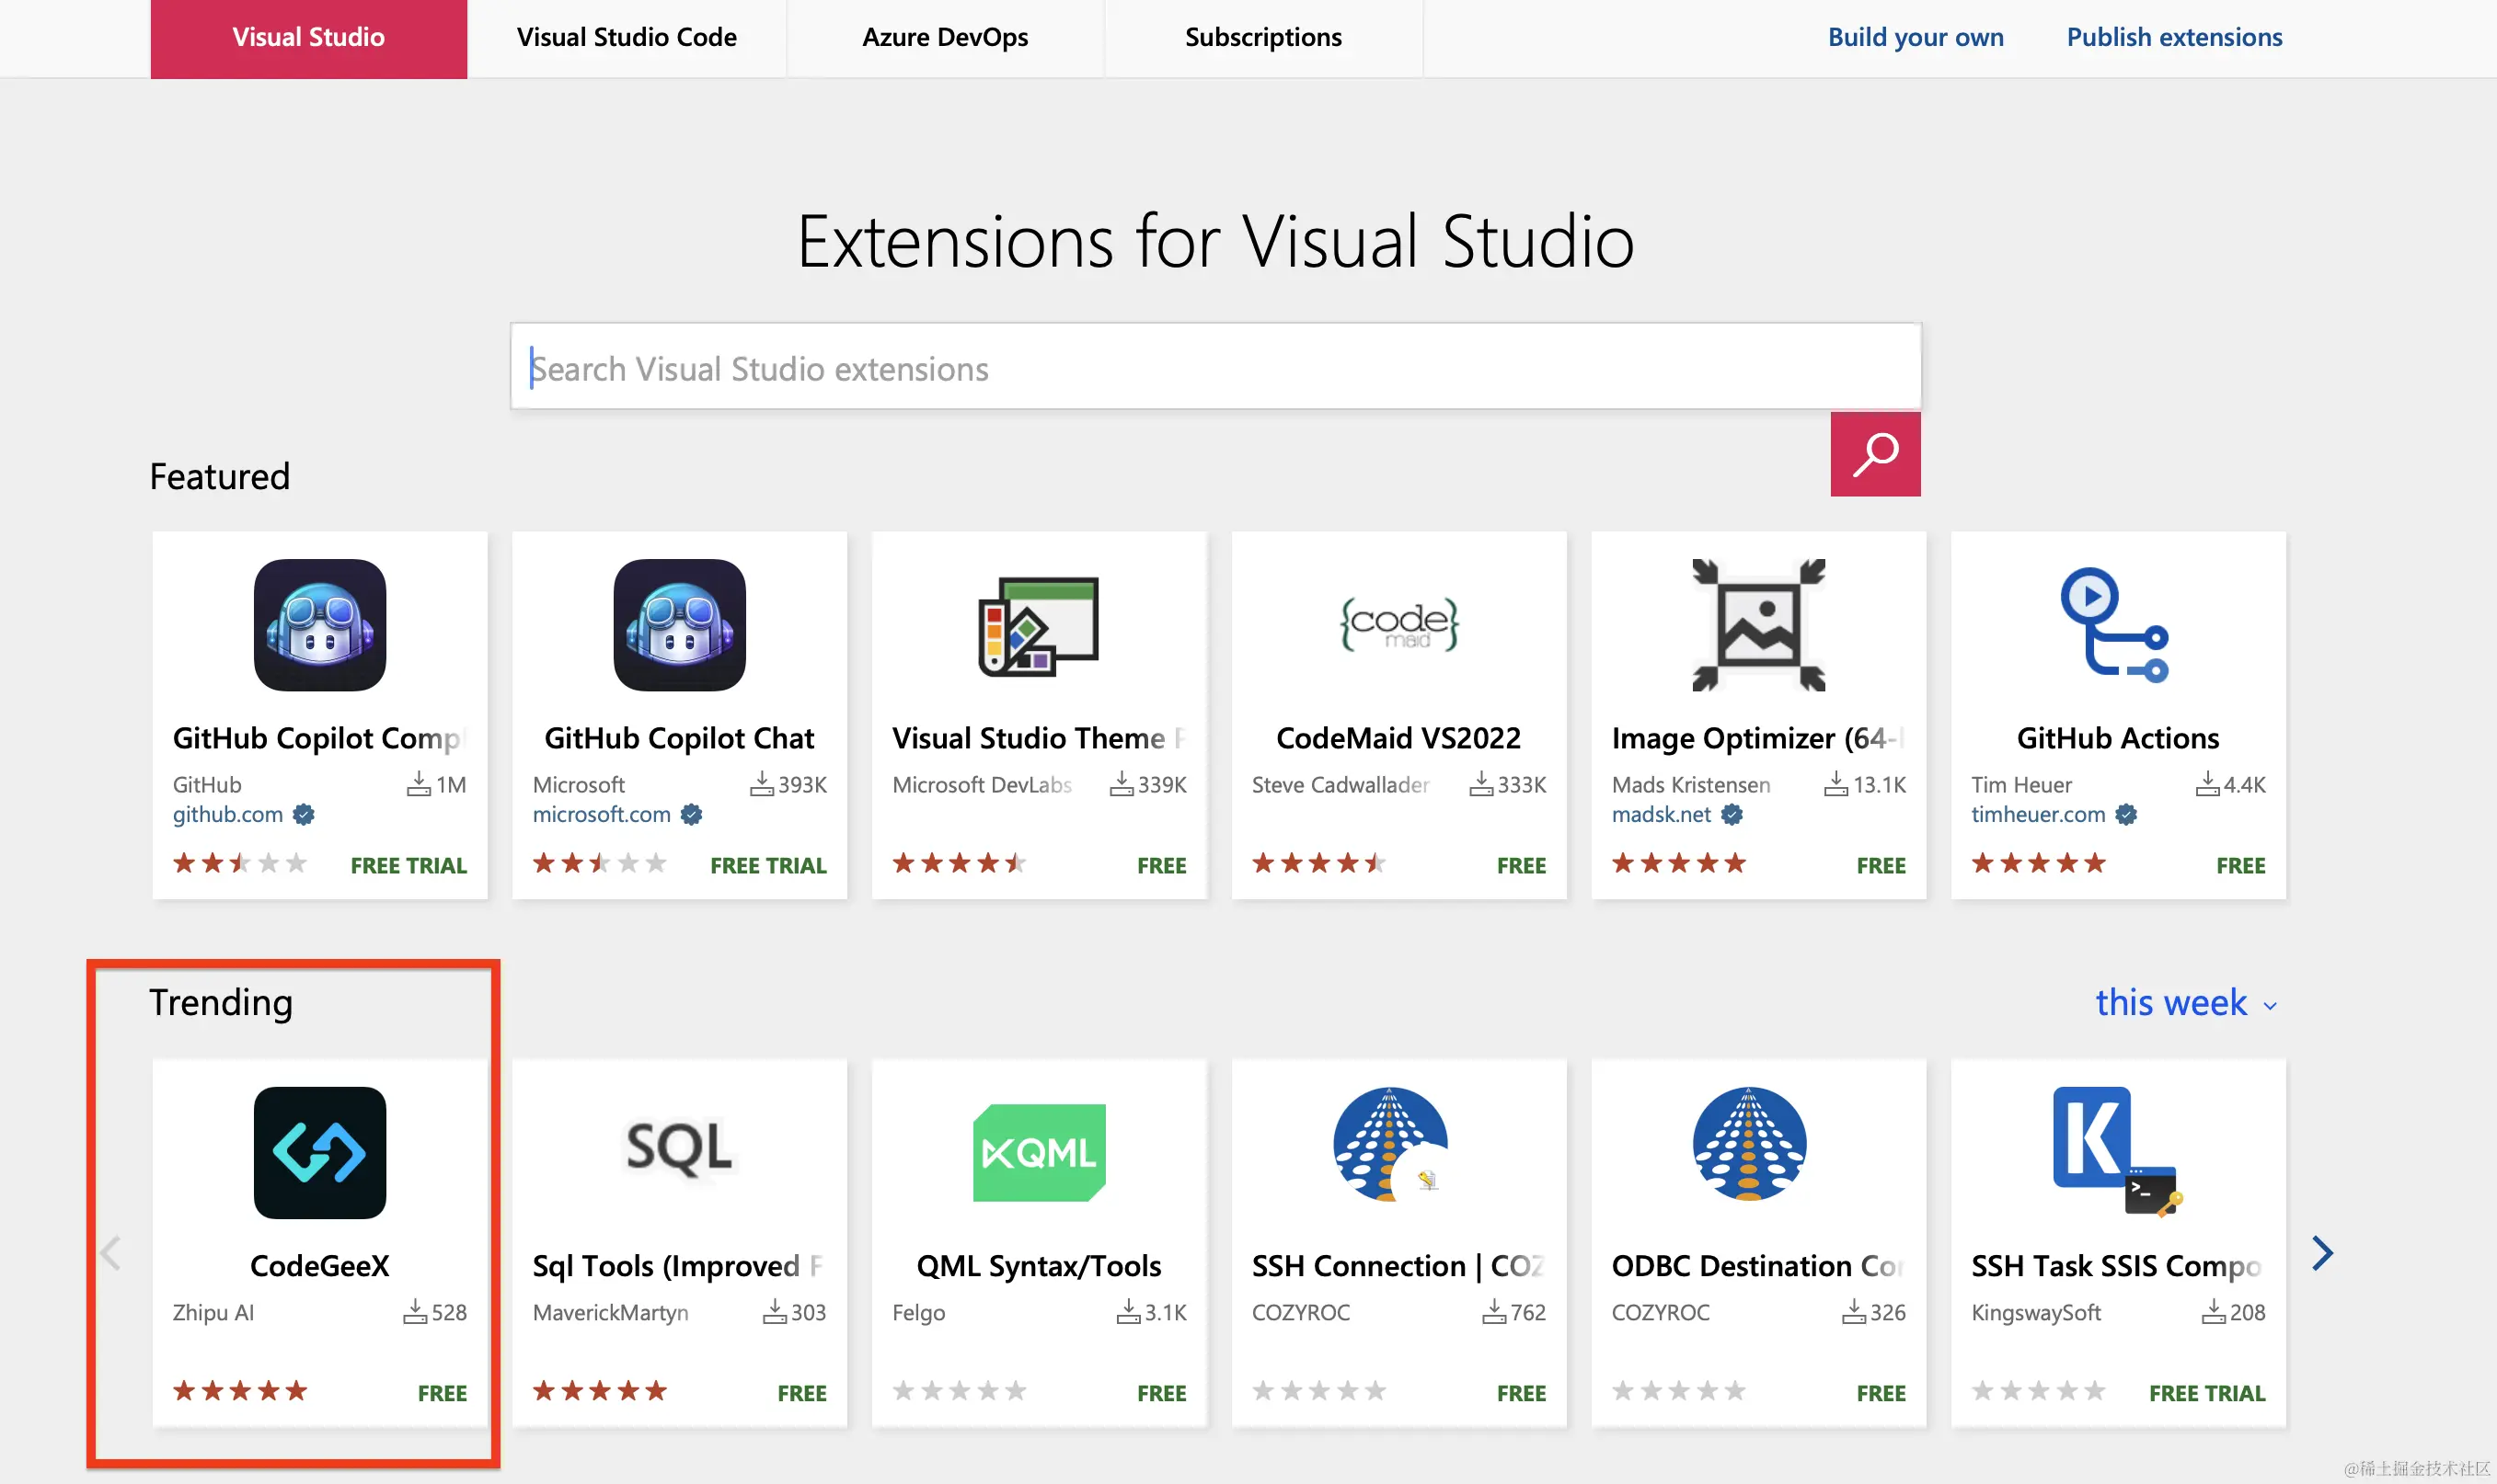This screenshot has height=1484, width=2497.
Task: Click the verified badge next to microsoft.com
Action: [x=691, y=815]
